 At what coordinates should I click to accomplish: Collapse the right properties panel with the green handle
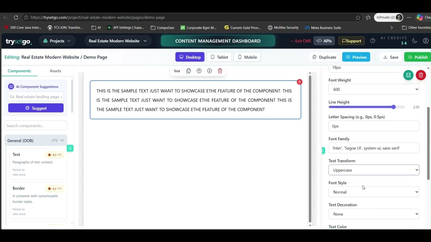323,150
